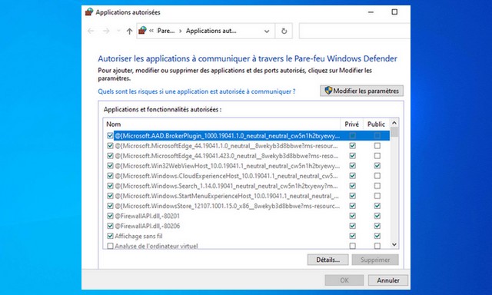This screenshot has height=295, width=492.
Task: Click the Back navigation arrow
Action: [91, 31]
